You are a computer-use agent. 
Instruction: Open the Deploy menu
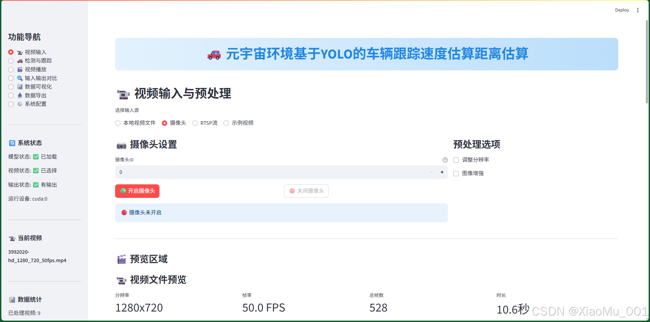[x=622, y=10]
